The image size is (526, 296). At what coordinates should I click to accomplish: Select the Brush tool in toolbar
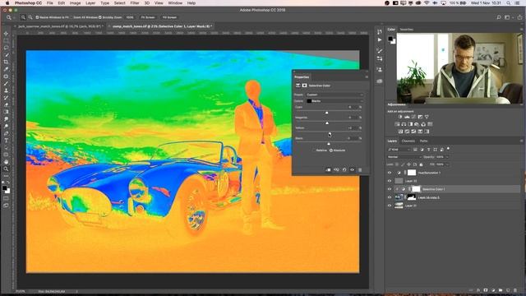pos(6,84)
